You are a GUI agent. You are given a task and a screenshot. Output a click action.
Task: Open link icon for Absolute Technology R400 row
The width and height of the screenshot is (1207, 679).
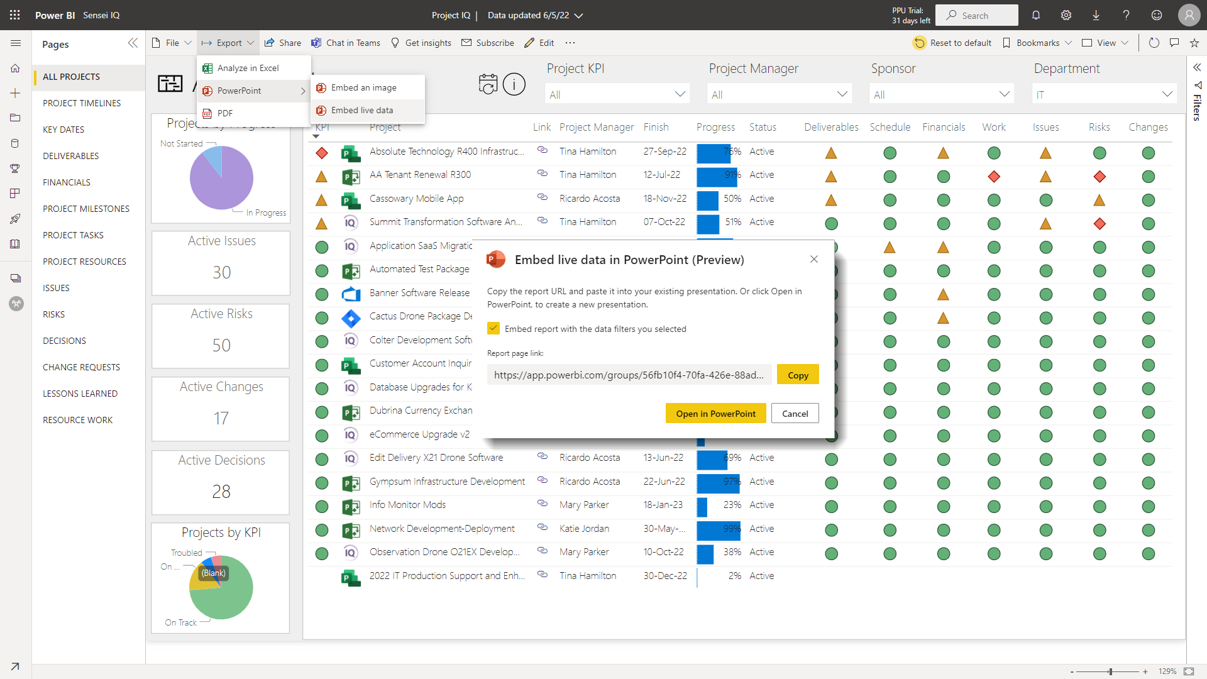click(542, 150)
